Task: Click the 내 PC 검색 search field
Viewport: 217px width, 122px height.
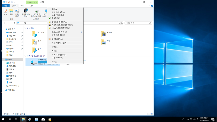Action: coord(138,23)
